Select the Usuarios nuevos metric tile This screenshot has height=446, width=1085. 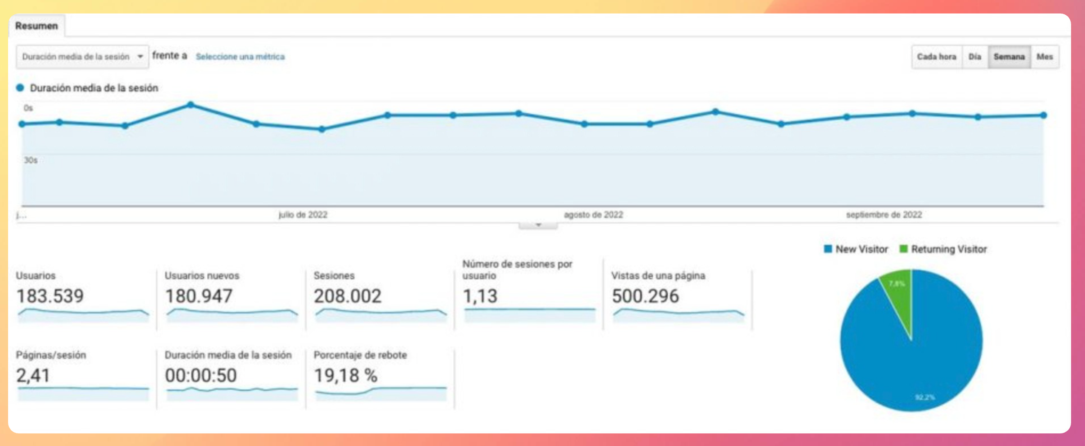click(231, 296)
